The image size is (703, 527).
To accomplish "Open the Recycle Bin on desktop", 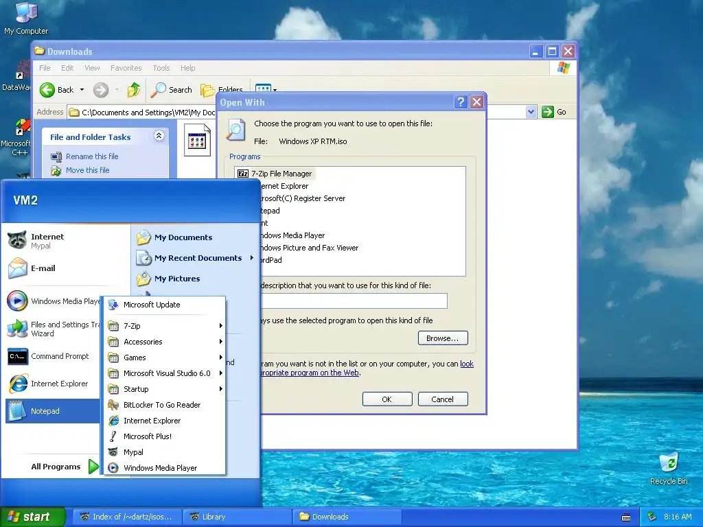I will (669, 468).
